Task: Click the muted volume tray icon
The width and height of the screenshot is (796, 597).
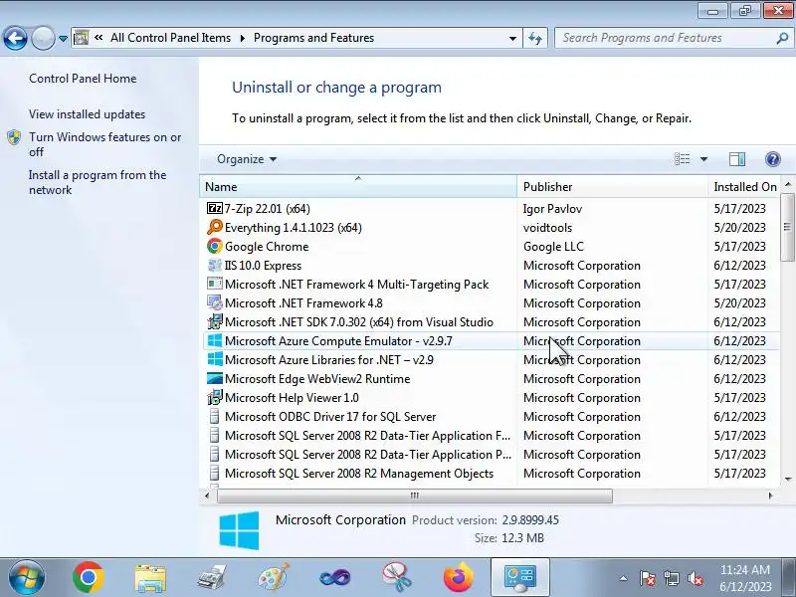Action: coord(695,578)
